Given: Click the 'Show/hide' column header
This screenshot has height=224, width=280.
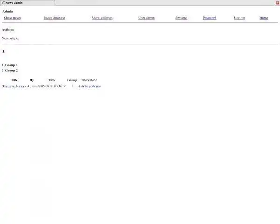Looking at the screenshot, I should tap(89, 80).
